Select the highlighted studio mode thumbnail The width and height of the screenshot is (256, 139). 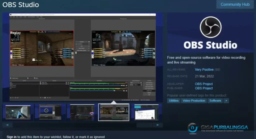click(114, 112)
